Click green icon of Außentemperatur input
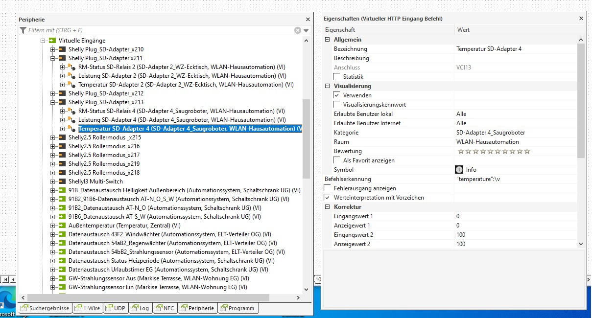Screen dimensions: 592x318 (62, 226)
